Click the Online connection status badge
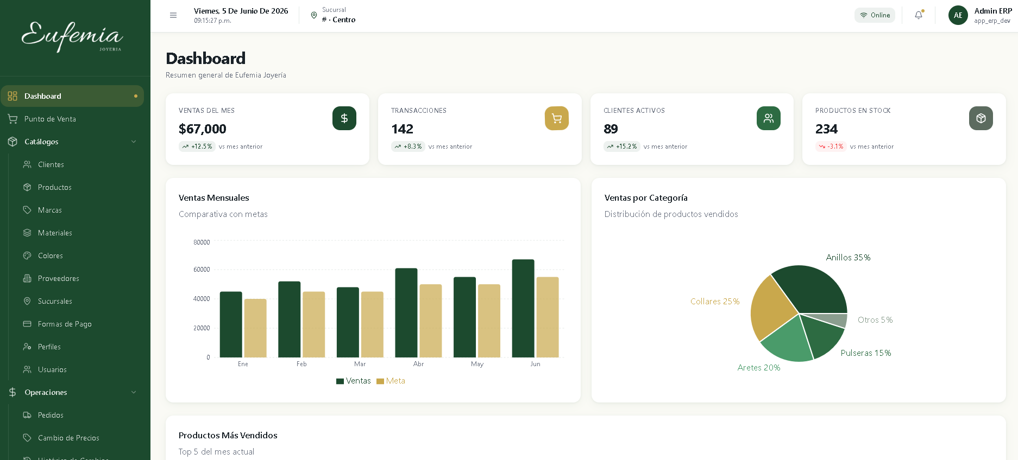 coord(875,15)
